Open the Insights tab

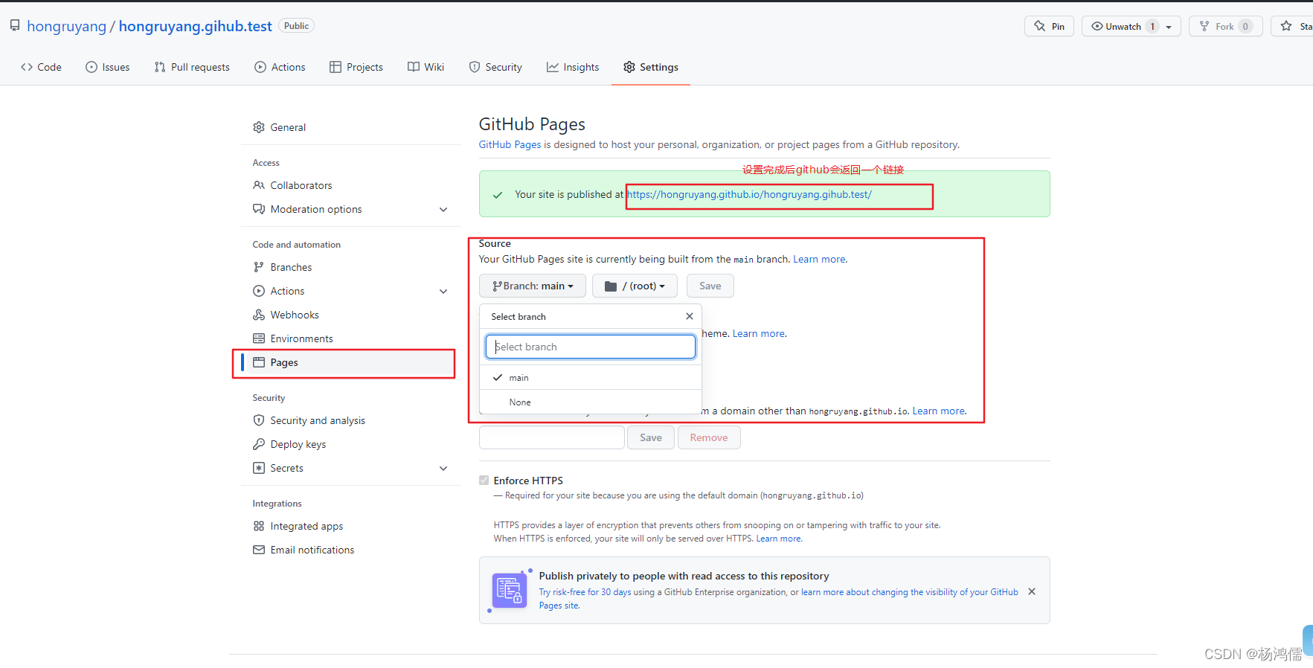573,67
